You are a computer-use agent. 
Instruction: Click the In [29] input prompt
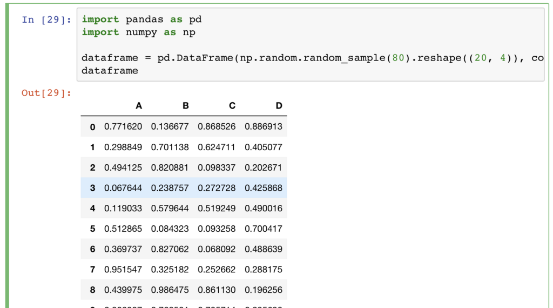click(x=46, y=19)
